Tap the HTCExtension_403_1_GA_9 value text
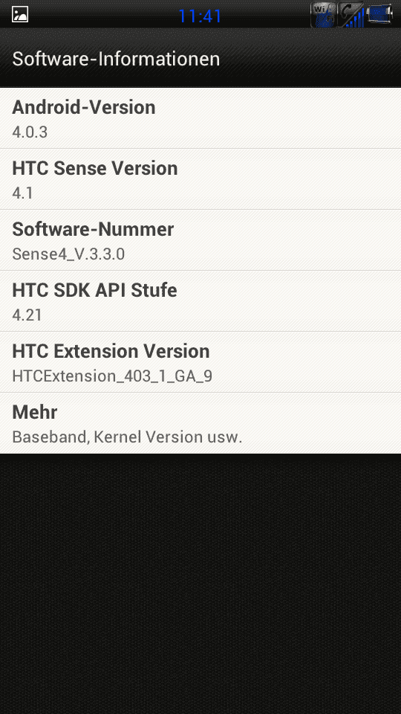This screenshot has height=714, width=401. [112, 376]
